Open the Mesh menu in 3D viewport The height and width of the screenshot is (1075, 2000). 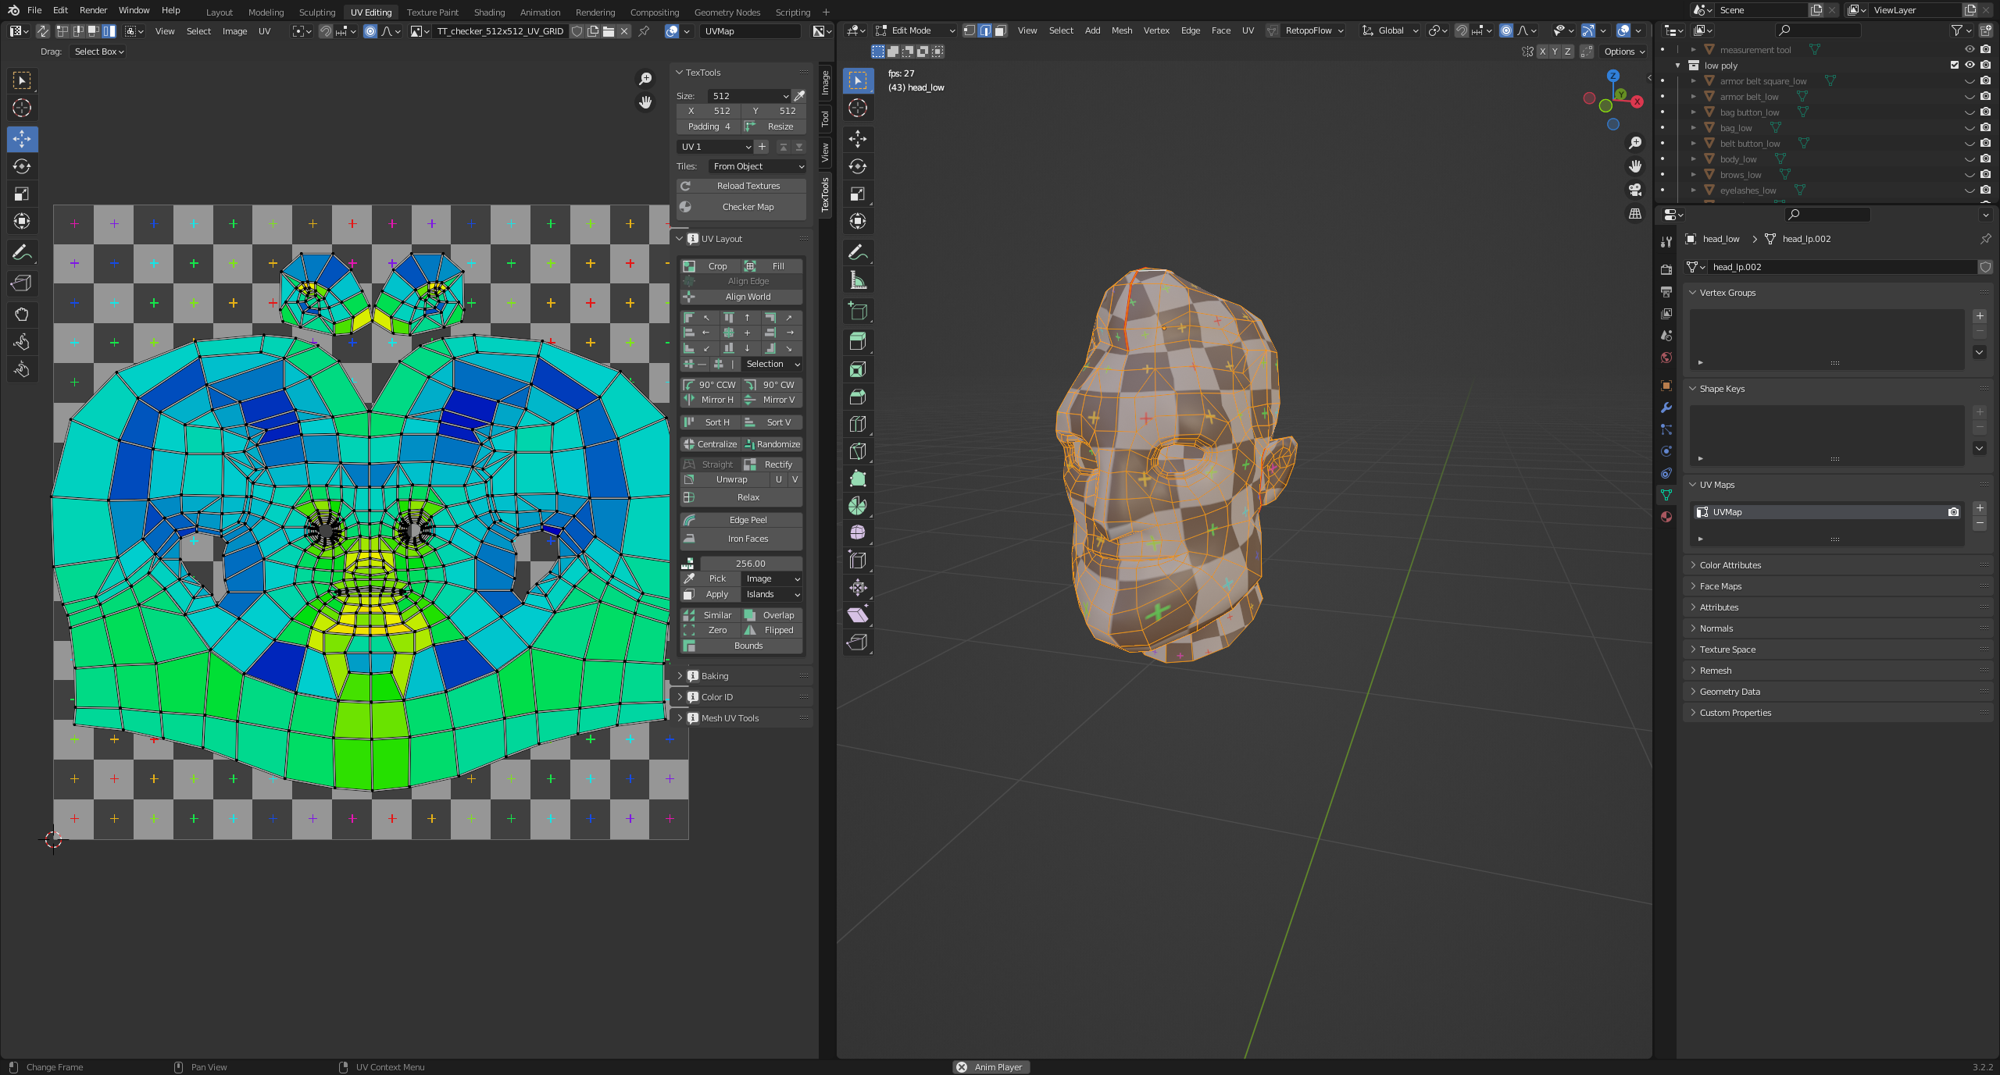(1122, 30)
